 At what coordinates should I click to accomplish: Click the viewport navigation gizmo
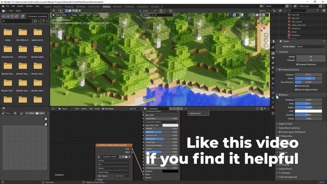click(262, 25)
